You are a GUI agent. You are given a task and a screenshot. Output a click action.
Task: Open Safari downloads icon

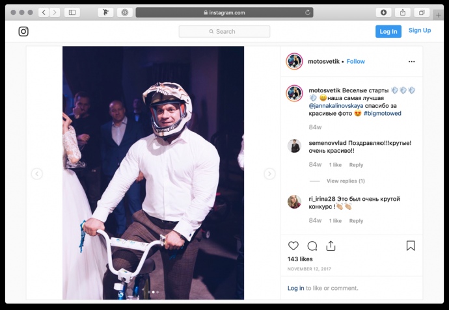pyautogui.click(x=383, y=12)
